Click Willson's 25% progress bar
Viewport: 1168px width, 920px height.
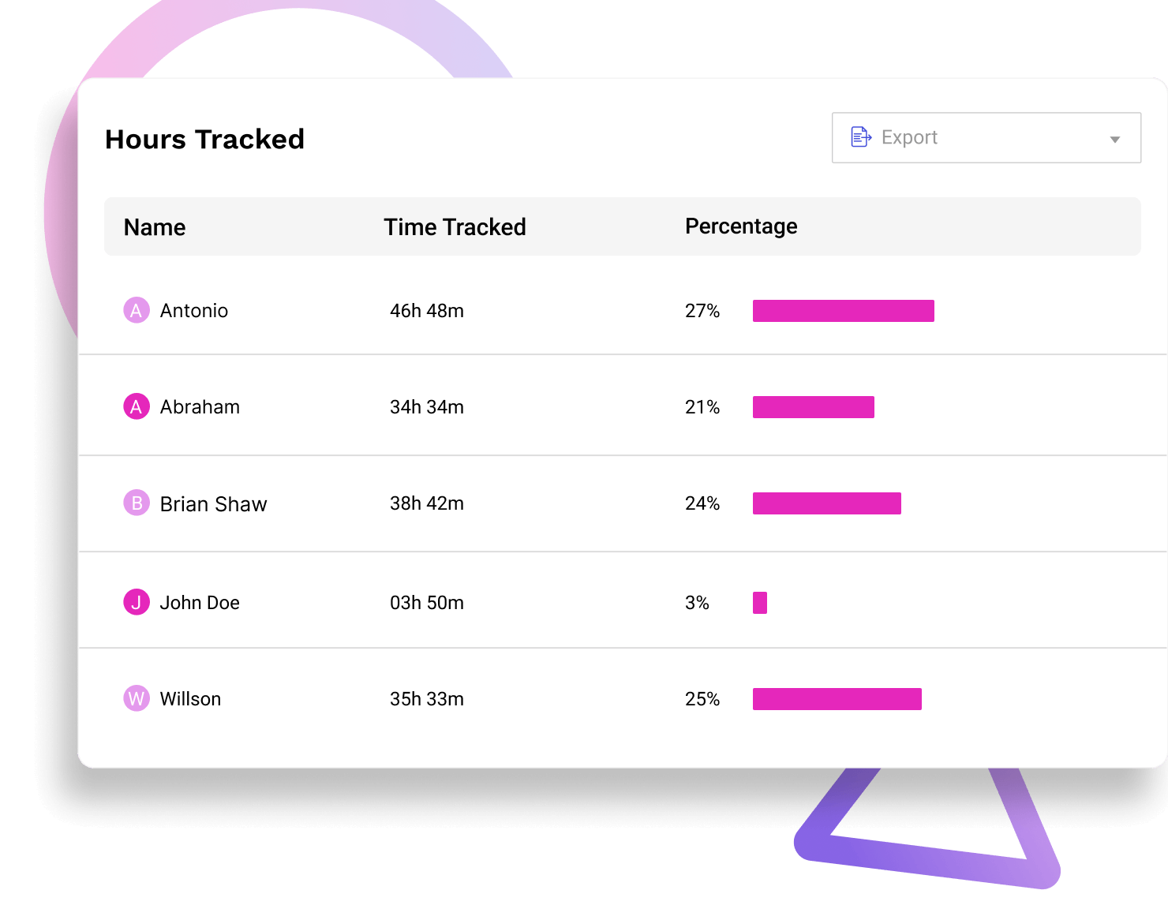click(837, 699)
